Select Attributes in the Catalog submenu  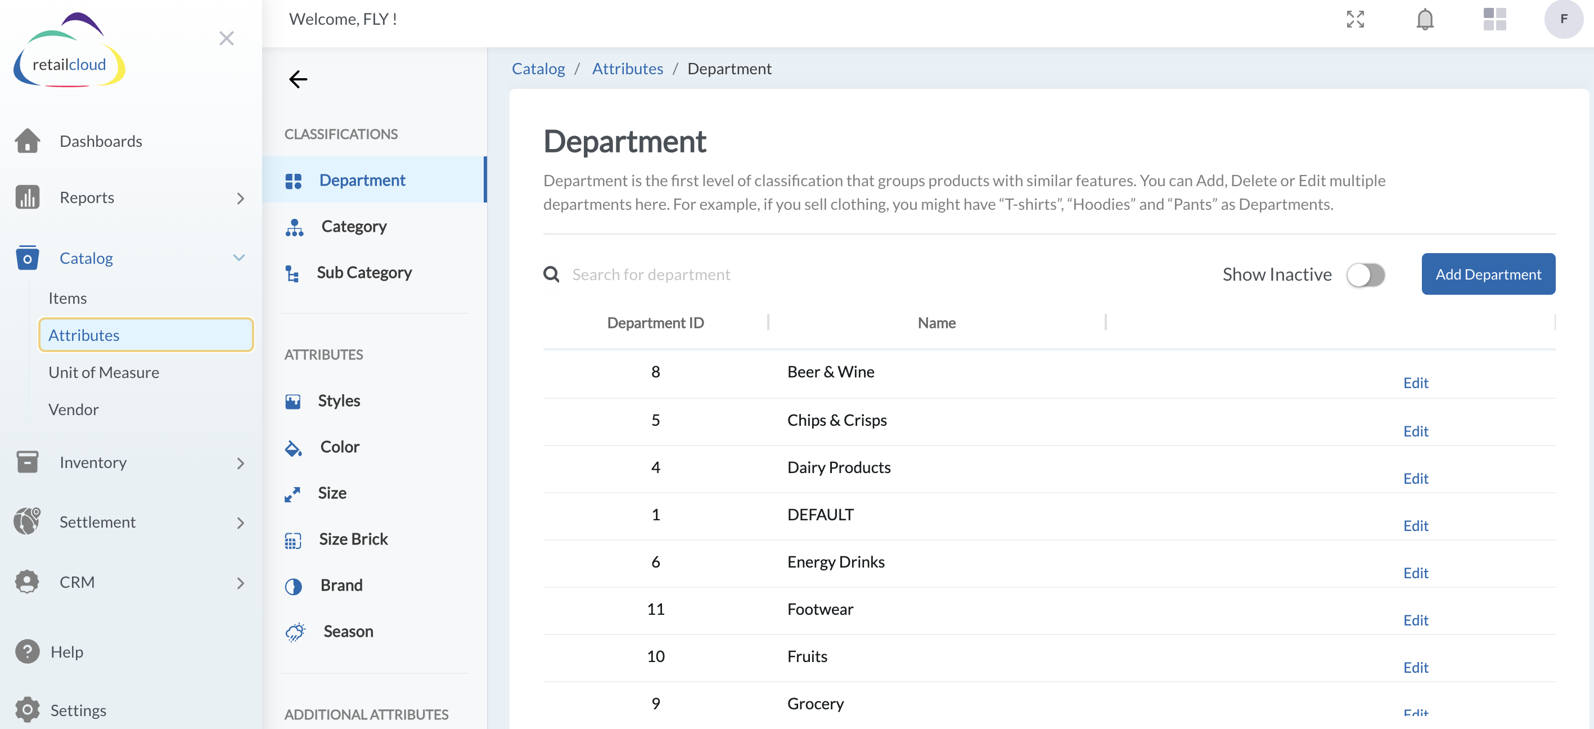tap(146, 335)
